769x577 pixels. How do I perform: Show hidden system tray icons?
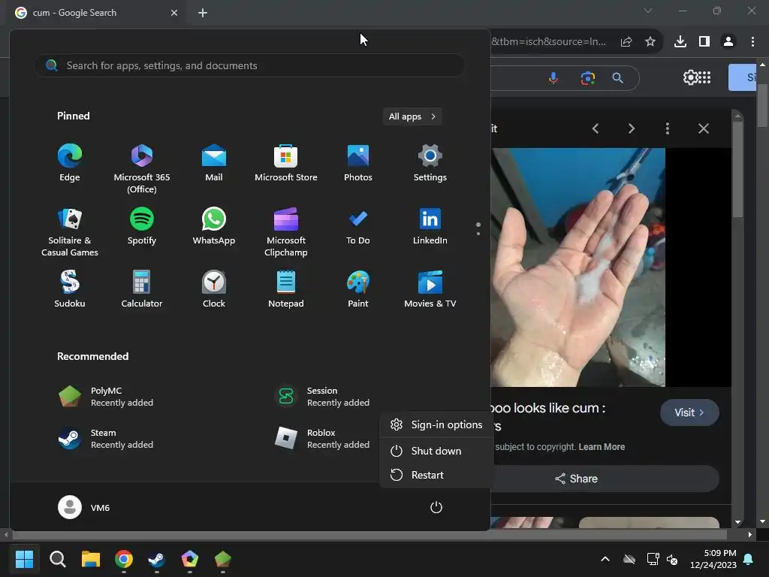(x=605, y=559)
